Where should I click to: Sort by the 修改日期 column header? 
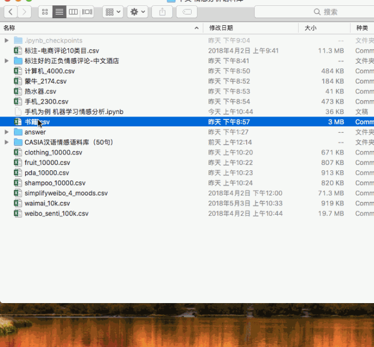[x=221, y=28]
